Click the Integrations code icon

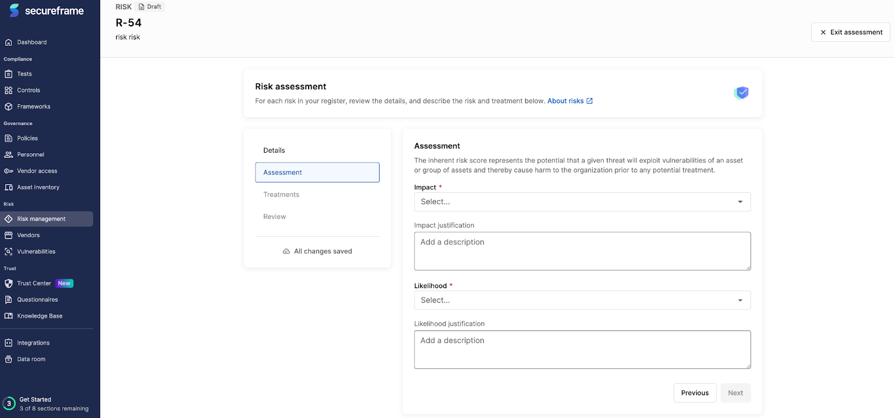[9, 343]
